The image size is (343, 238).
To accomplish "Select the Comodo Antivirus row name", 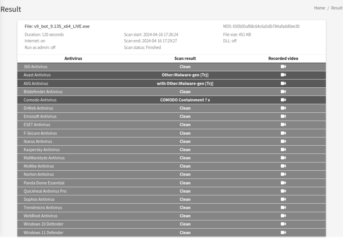I will tap(40, 100).
